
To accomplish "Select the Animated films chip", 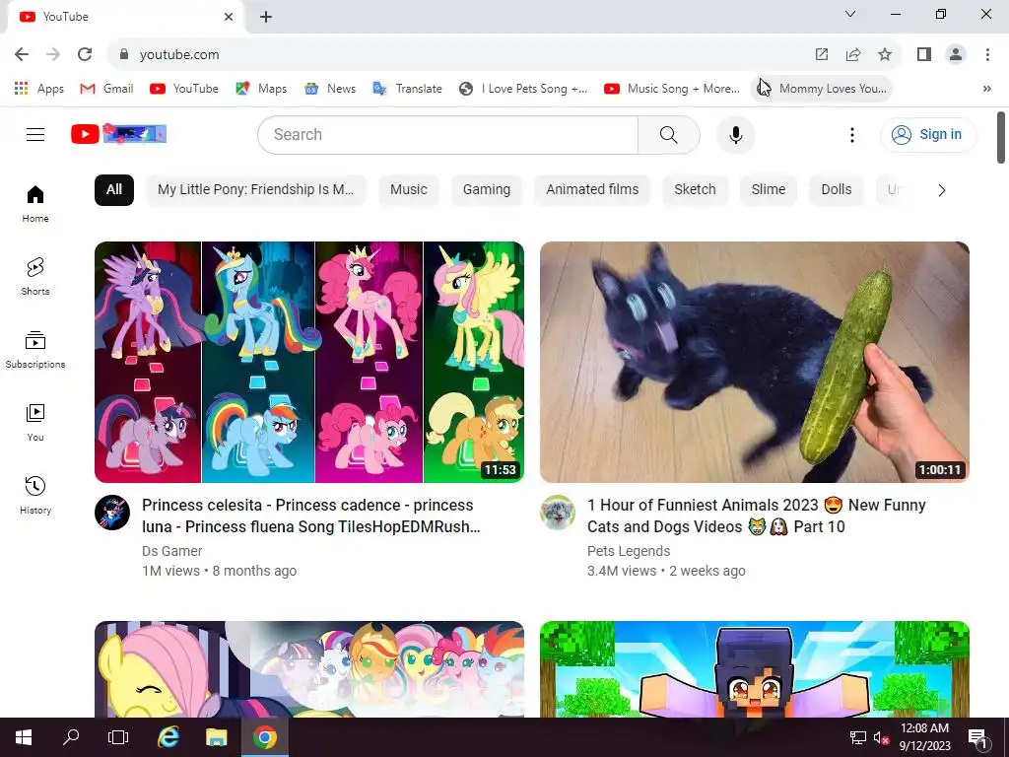I will click(592, 190).
